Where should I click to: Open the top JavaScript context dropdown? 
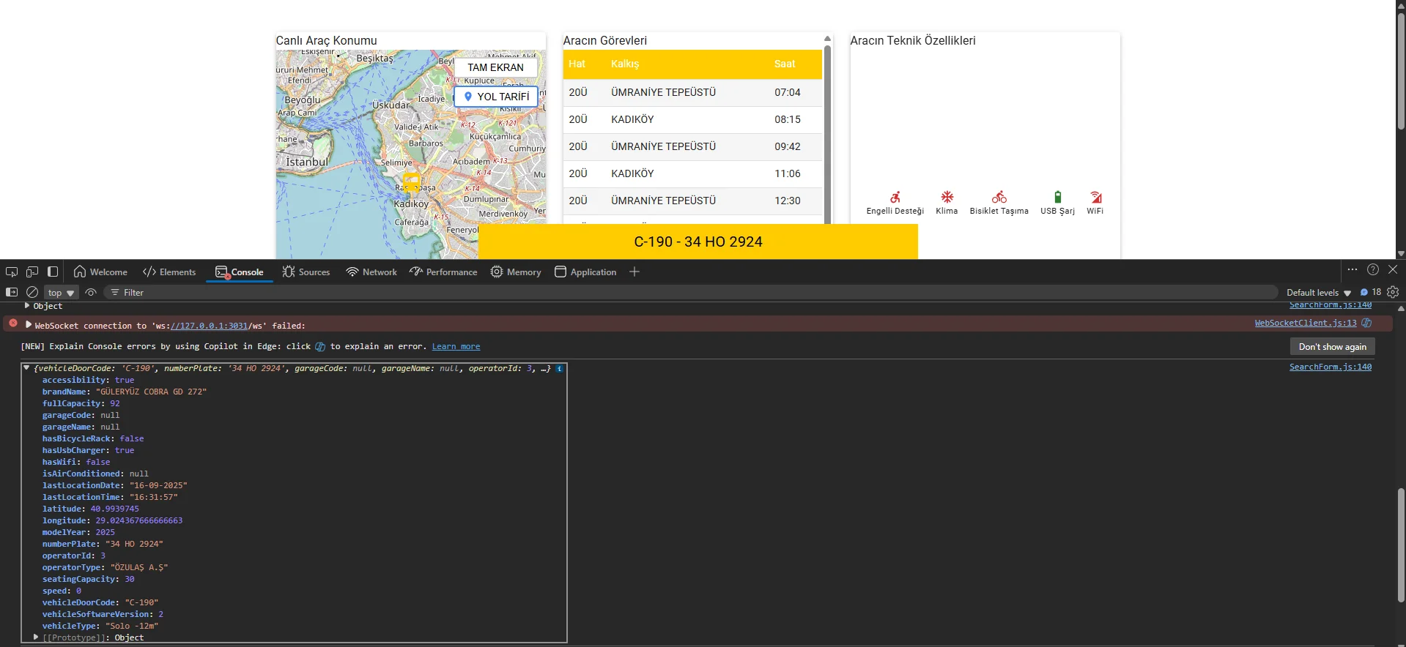61,293
